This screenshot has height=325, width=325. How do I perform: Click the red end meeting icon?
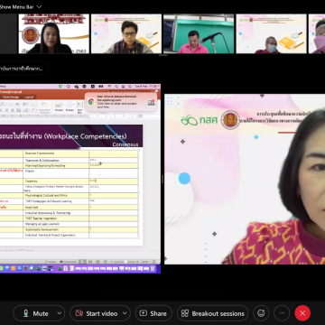tap(302, 313)
